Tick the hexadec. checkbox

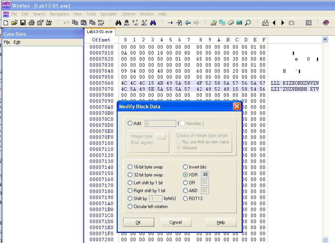182,123
